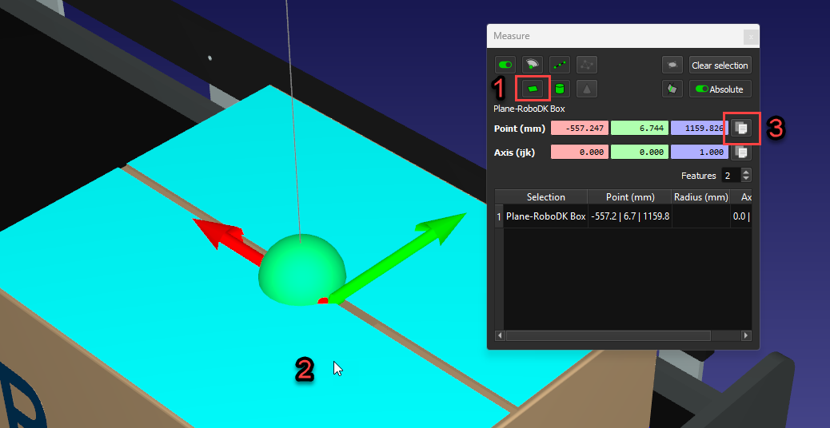Click the red Point X value field

579,129
